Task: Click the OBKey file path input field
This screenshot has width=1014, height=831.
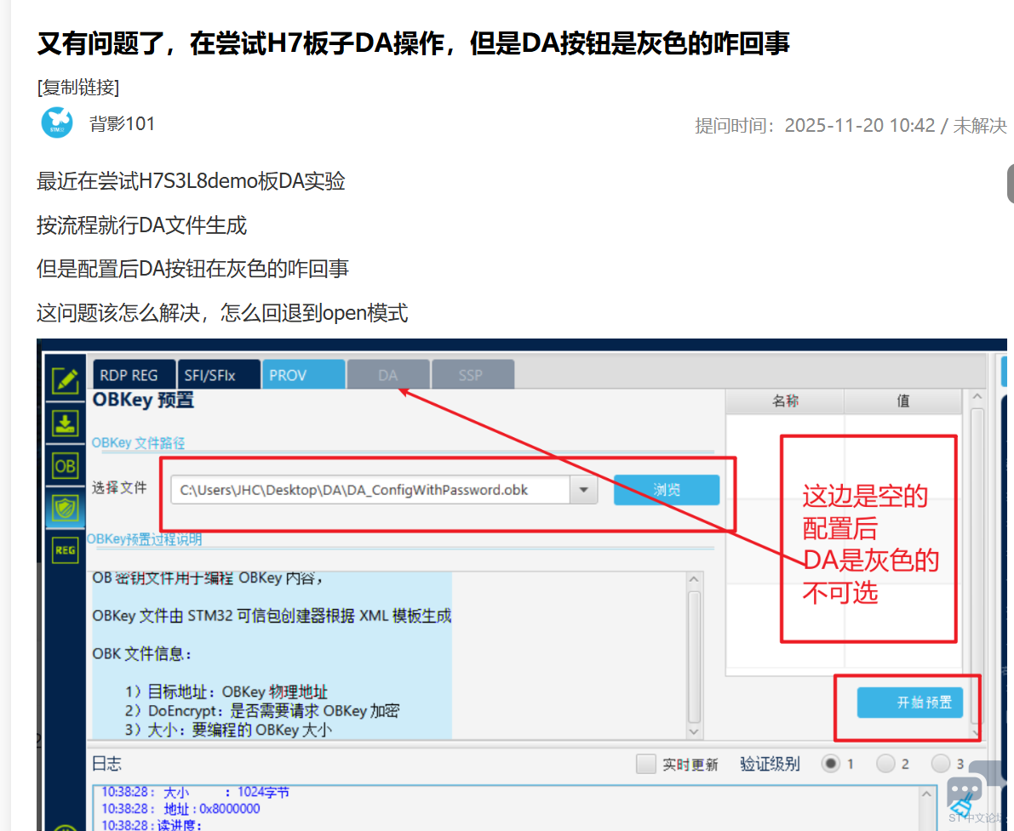Action: point(370,490)
